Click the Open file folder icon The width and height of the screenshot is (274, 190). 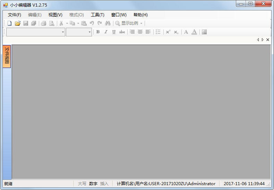click(x=17, y=23)
